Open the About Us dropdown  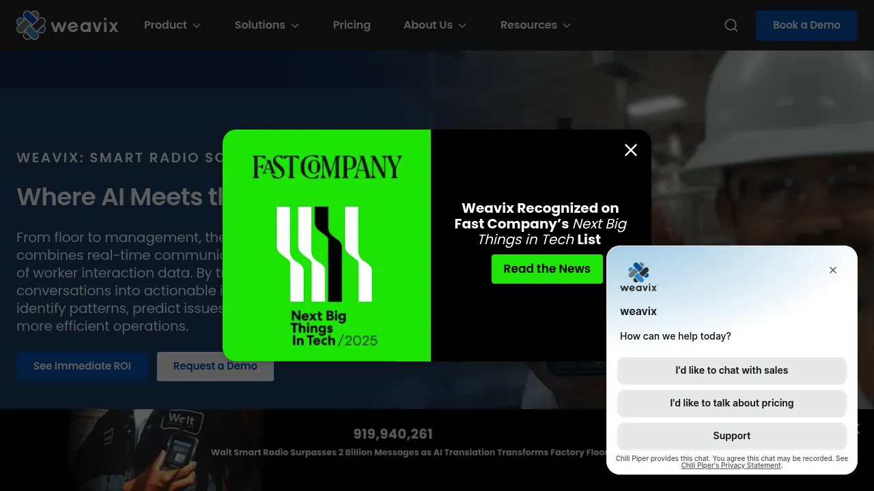435,25
